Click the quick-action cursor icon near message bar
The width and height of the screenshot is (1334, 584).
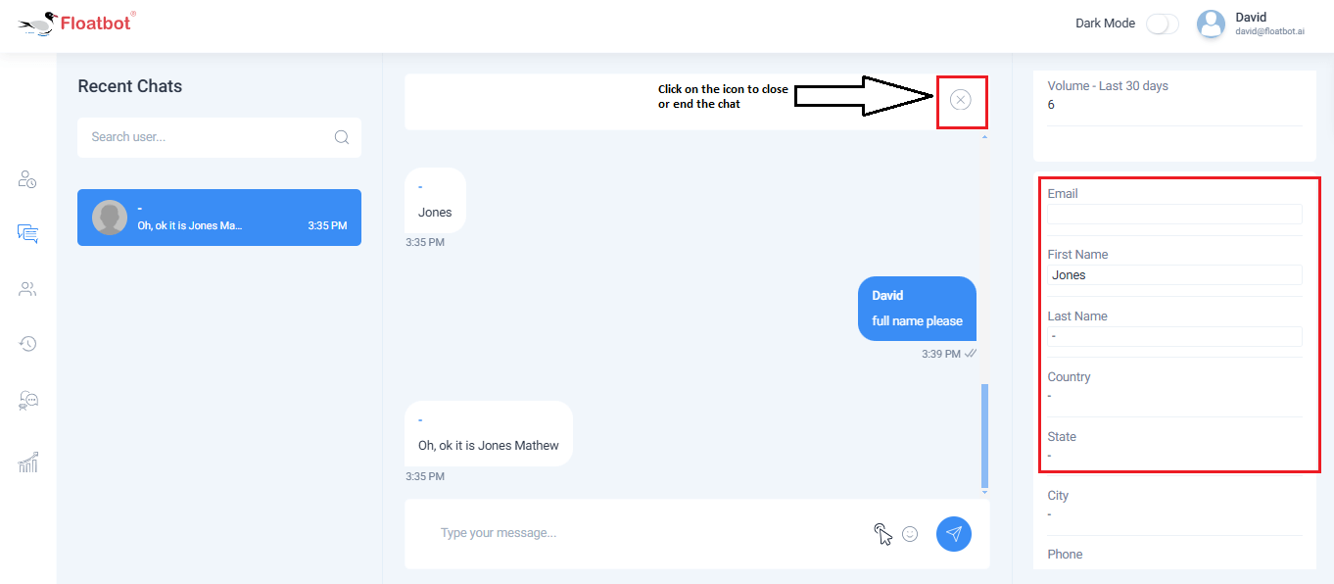(881, 532)
